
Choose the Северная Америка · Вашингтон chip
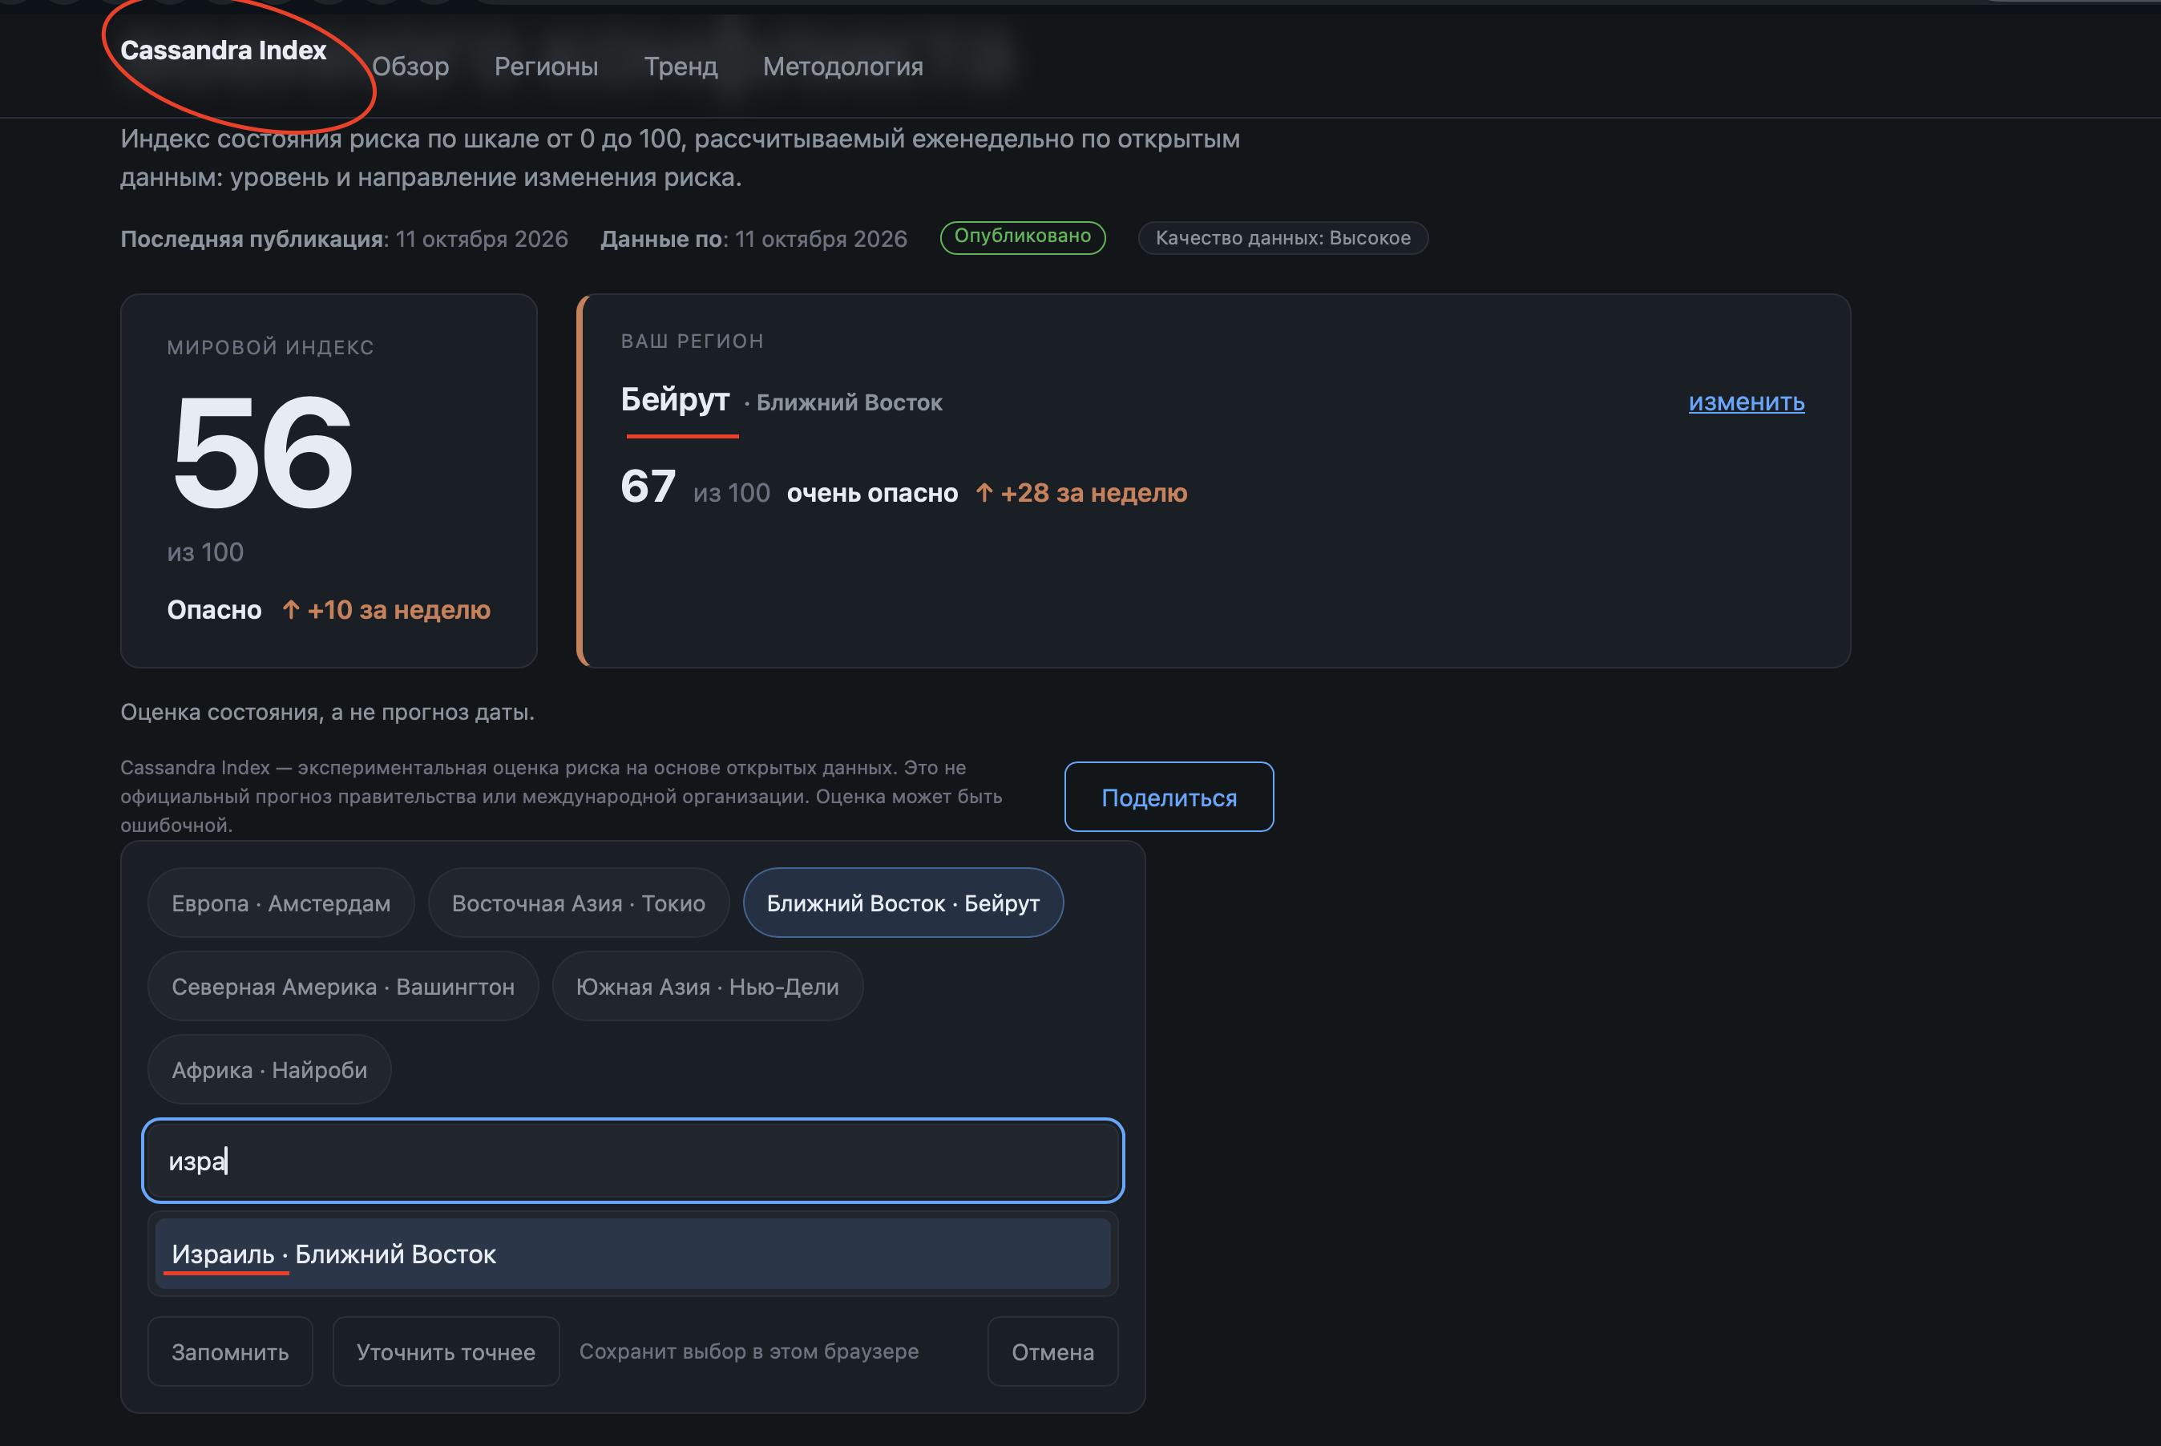(x=343, y=986)
